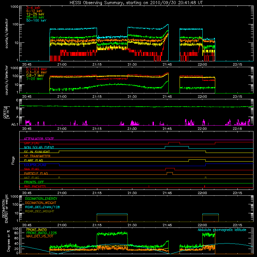The image size is (257, 257).
Task: Click the MAX_DET_VS_TOT legend label
Action: click(40, 236)
